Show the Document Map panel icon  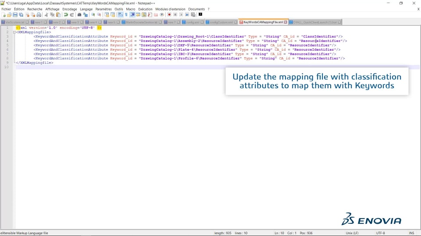(x=144, y=15)
